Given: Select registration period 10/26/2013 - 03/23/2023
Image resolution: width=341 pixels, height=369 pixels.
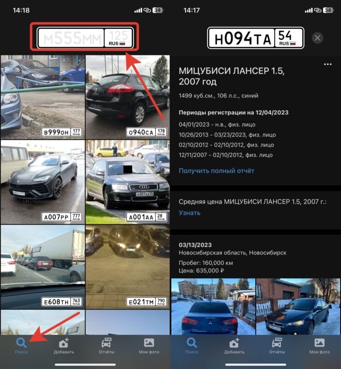Looking at the screenshot, I should point(227,135).
